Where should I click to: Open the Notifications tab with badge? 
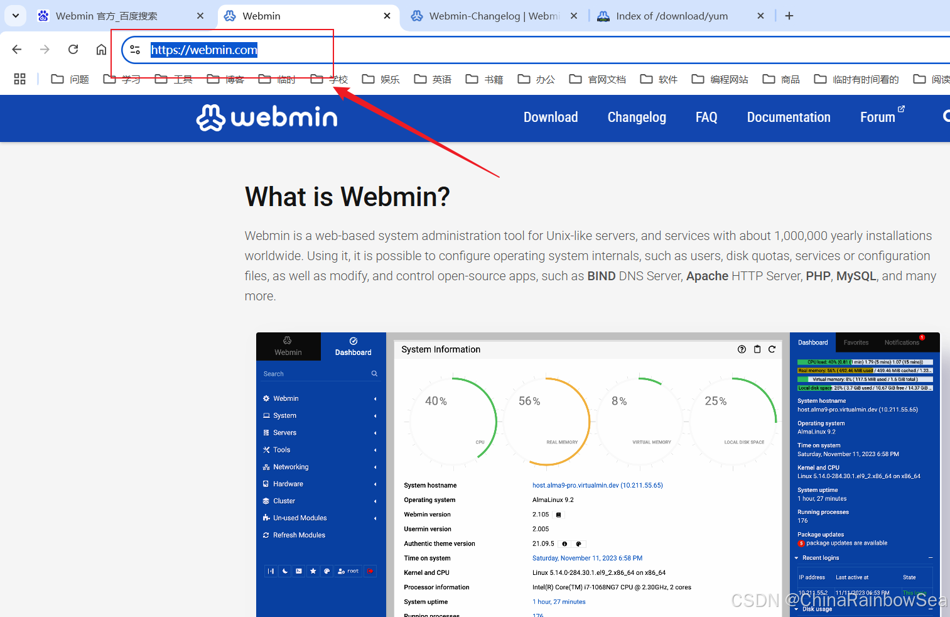click(x=902, y=342)
